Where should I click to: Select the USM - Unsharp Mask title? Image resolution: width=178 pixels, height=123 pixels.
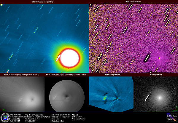click(x=133, y=2)
